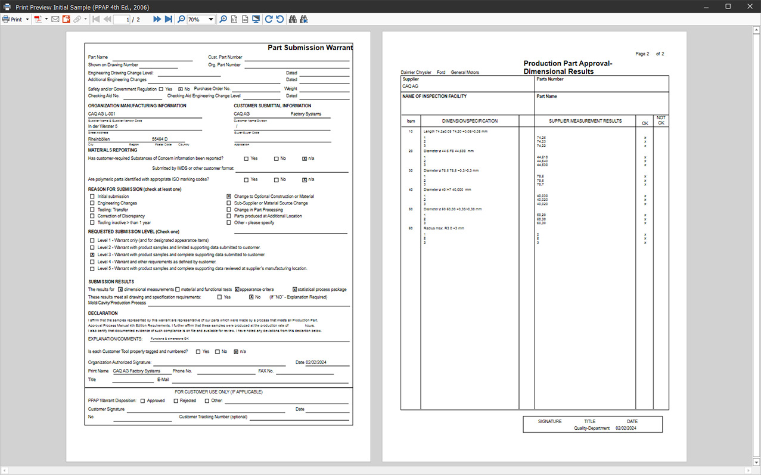Send the document by e-mail envelope icon
The image size is (761, 475).
pyautogui.click(x=55, y=20)
